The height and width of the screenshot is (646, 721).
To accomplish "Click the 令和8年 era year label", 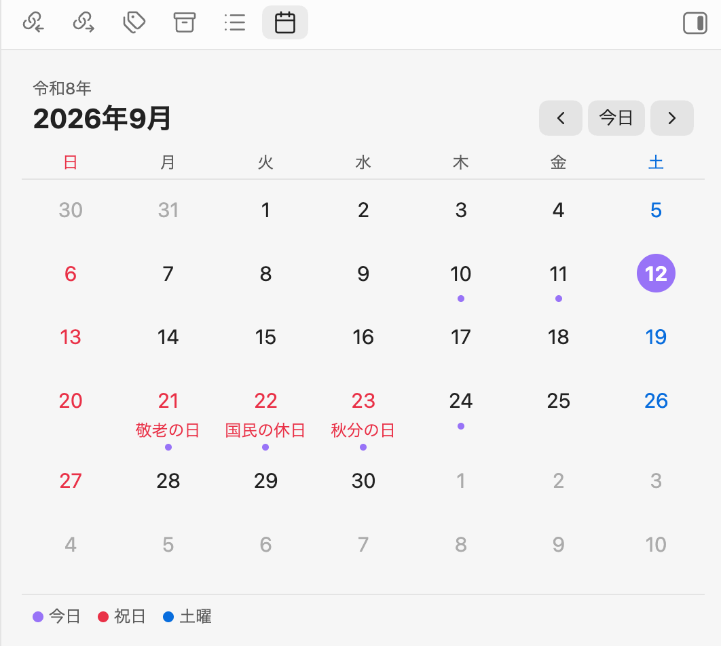I will pos(62,88).
